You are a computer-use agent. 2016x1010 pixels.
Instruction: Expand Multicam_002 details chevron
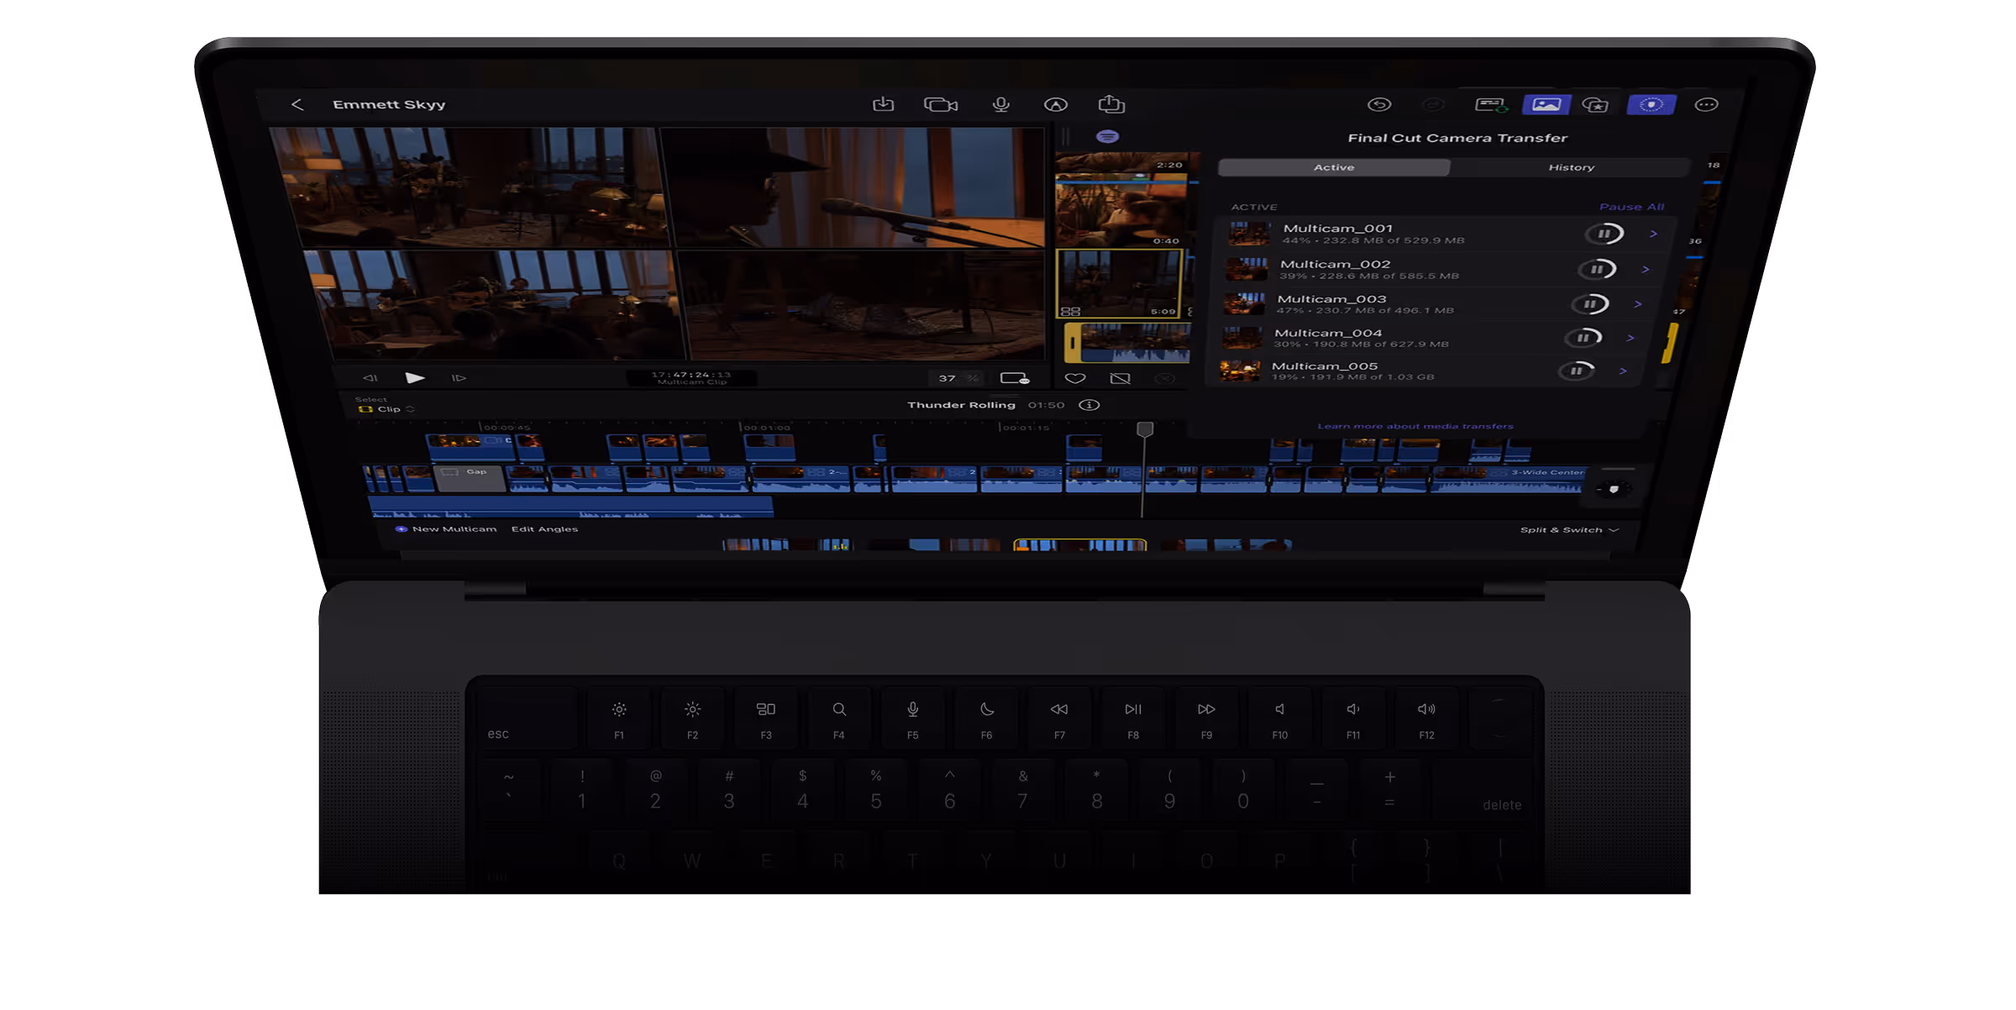coord(1646,269)
